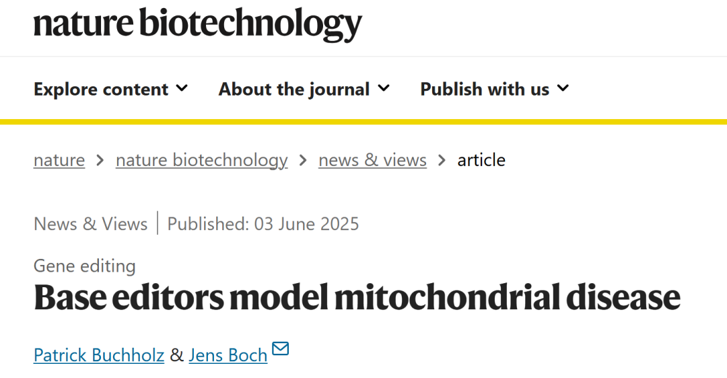Expand the Explore content chevron
Image resolution: width=727 pixels, height=378 pixels.
click(x=182, y=88)
